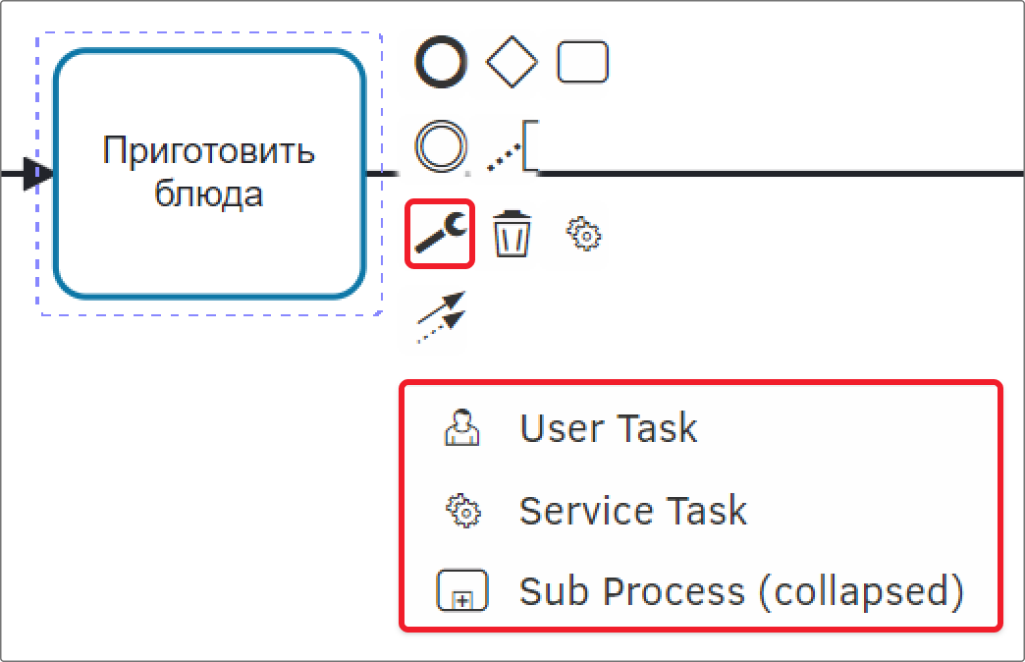Screen dimensions: 1025x662
Task: Delete the element with trash icon
Action: (x=512, y=234)
